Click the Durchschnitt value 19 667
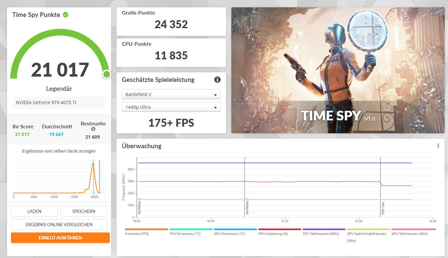 [56, 134]
